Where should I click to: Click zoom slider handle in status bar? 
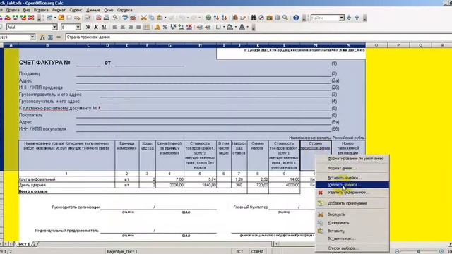point(419,251)
